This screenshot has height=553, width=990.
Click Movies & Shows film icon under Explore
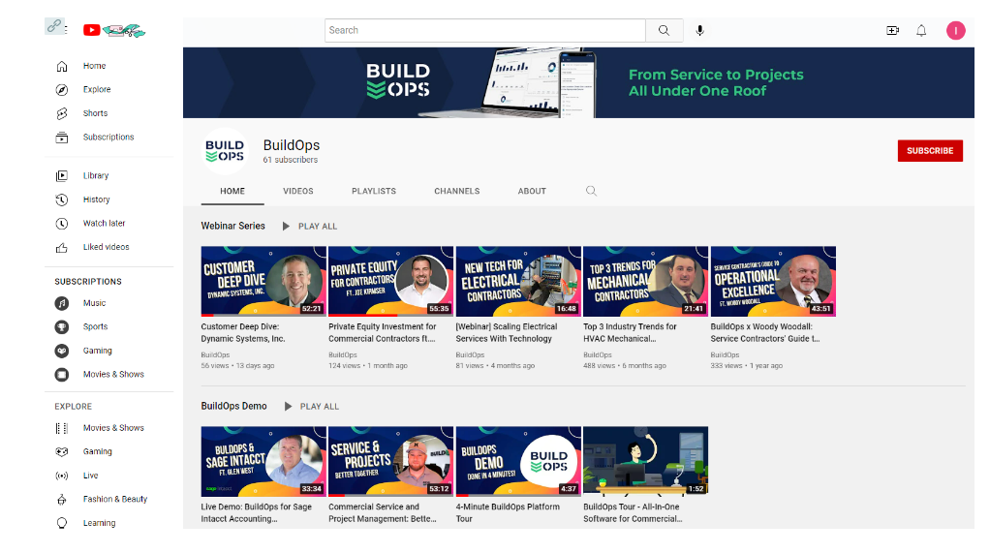coord(61,428)
